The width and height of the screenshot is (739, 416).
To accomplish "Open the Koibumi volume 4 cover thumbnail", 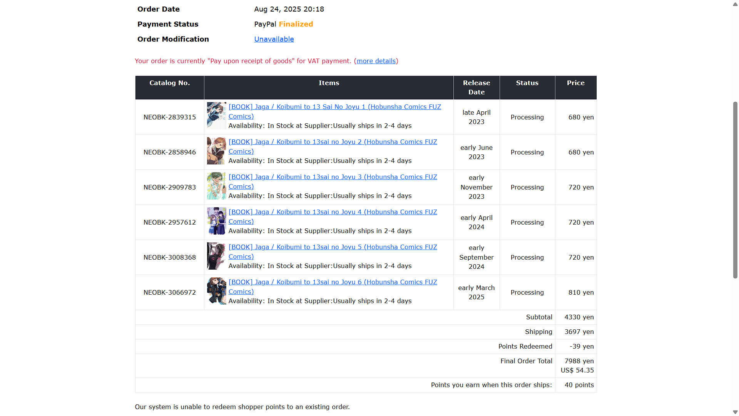I will coord(216,221).
